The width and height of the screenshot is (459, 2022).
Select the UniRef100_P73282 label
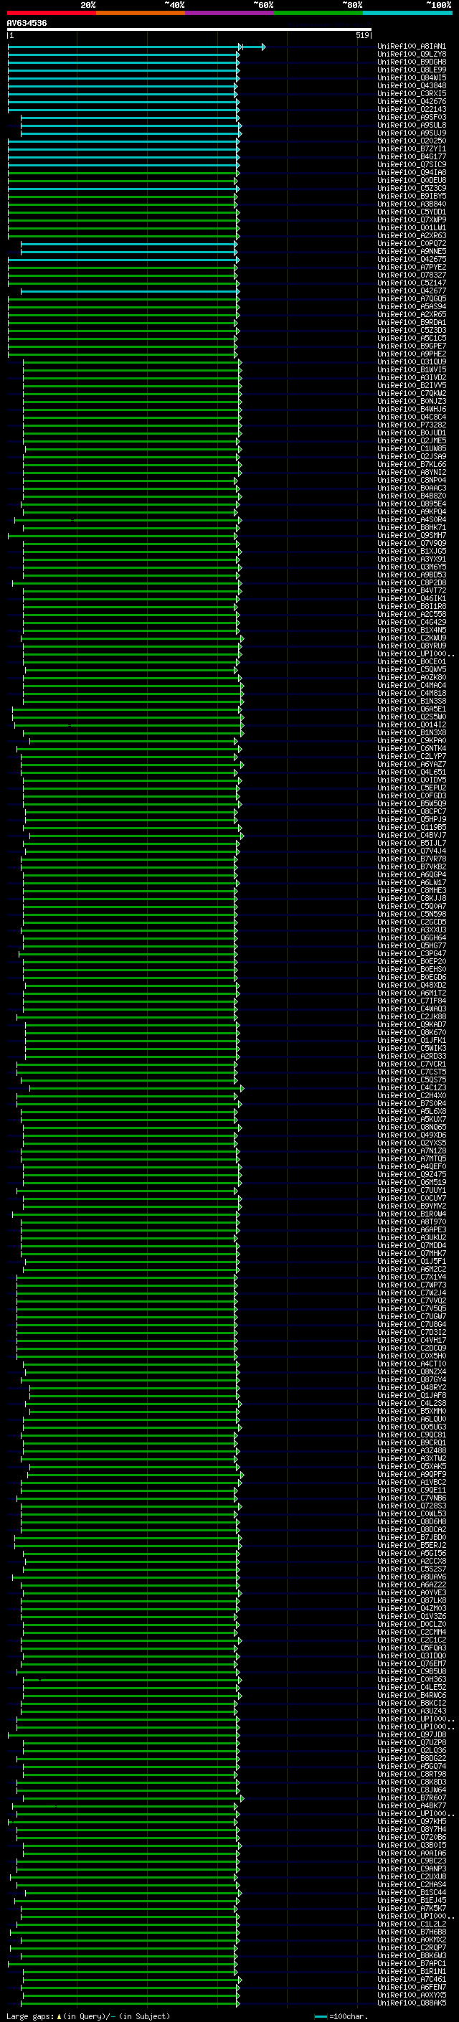pyautogui.click(x=412, y=425)
